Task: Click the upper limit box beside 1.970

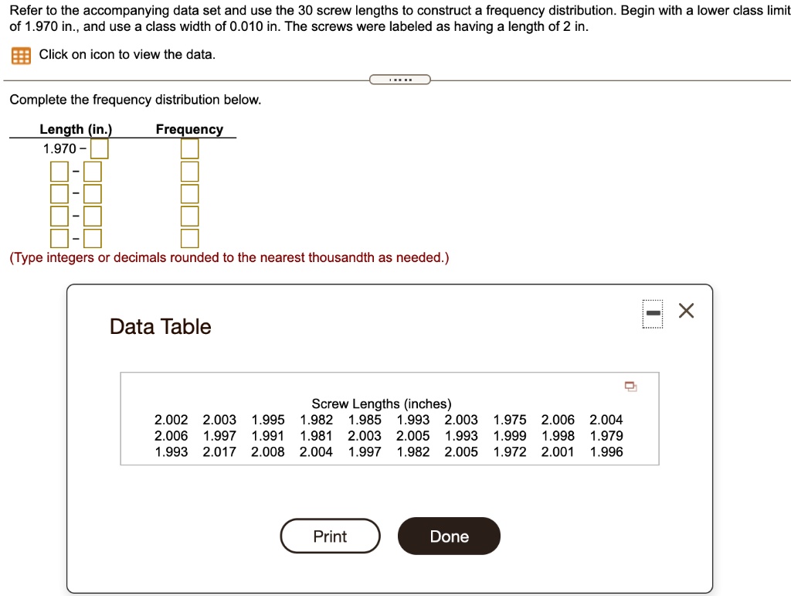Action: coord(98,148)
